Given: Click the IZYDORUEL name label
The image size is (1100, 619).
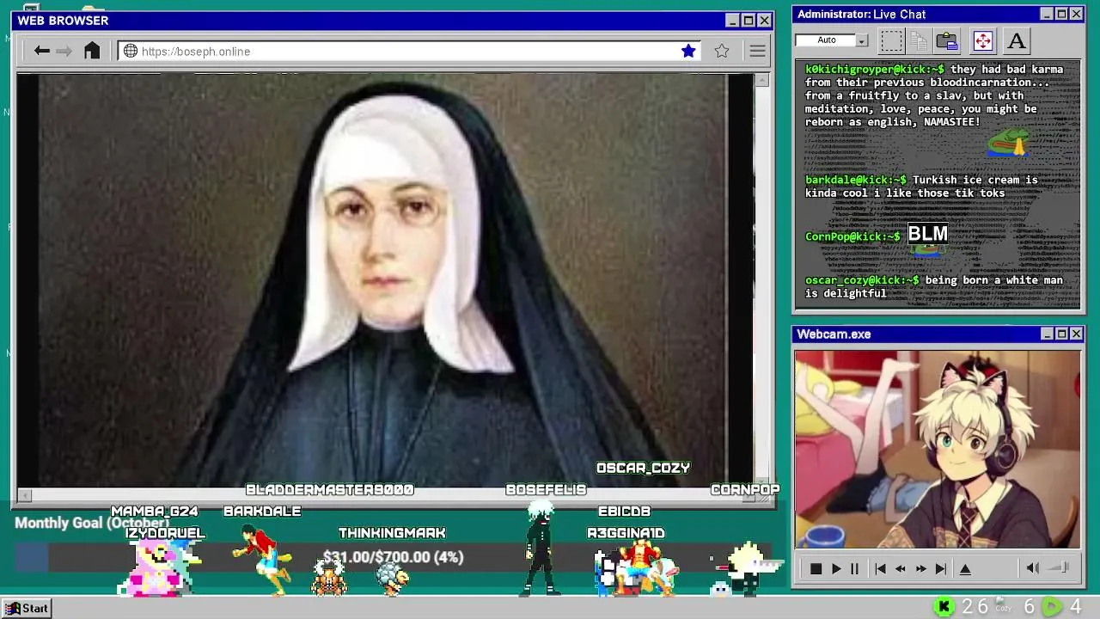Looking at the screenshot, I should click(165, 533).
